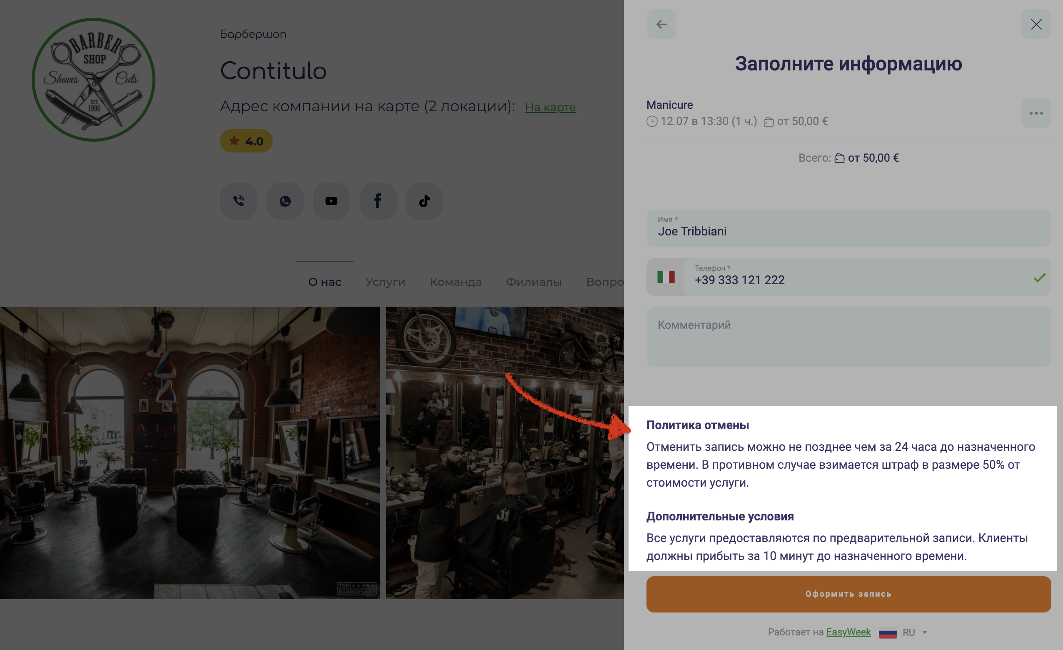Open the Facebook page icon
1063x650 pixels.
[378, 201]
